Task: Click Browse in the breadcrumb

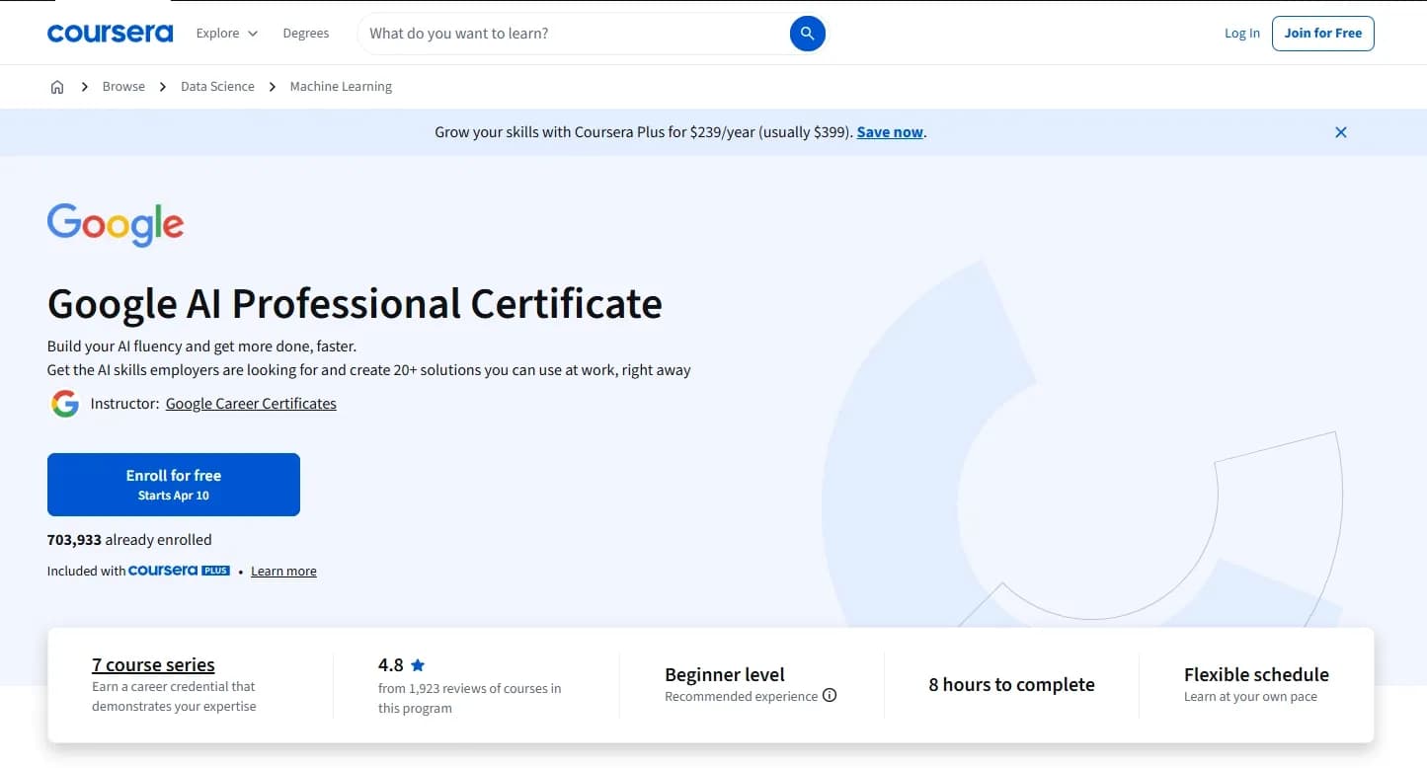Action: point(123,87)
